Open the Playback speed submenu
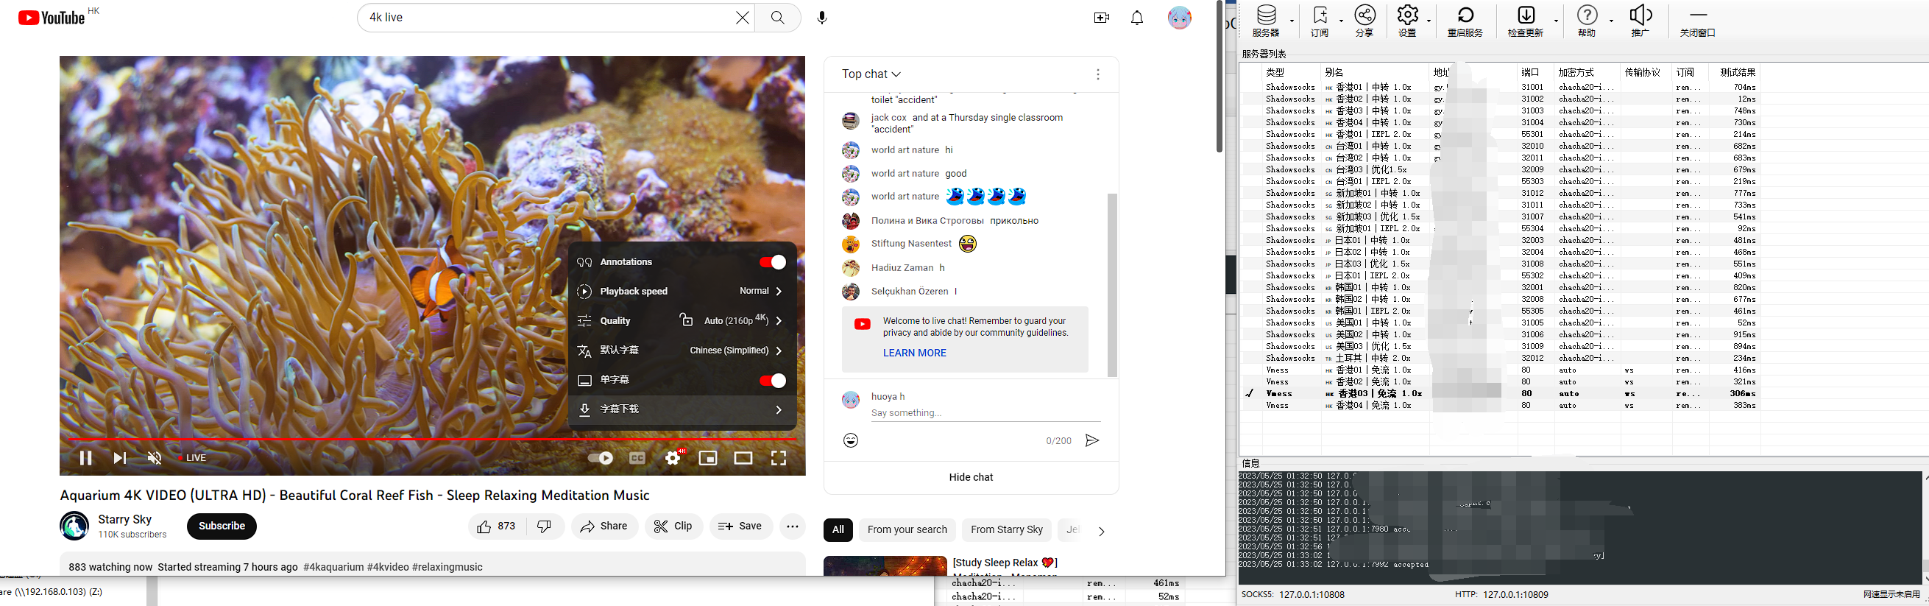 coord(682,291)
